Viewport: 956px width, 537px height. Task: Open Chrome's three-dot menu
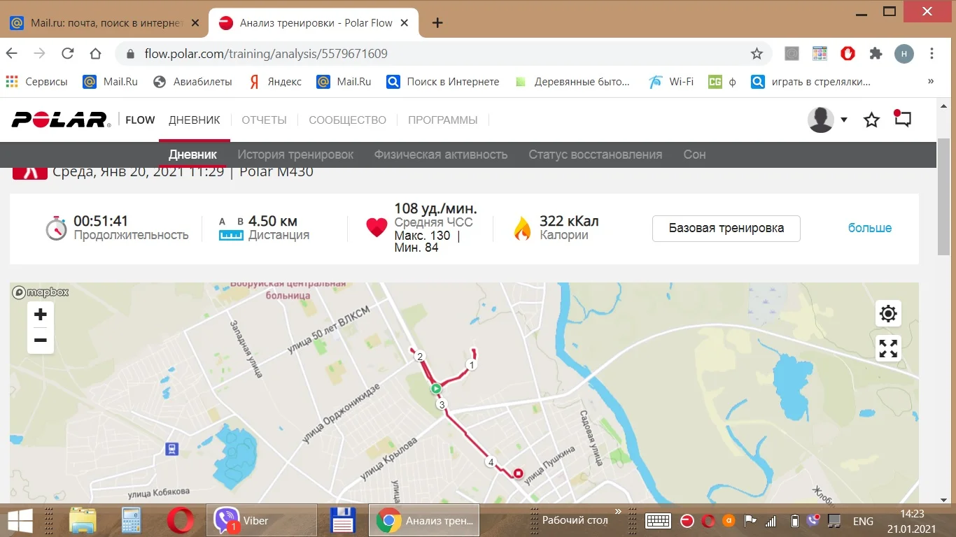point(932,54)
